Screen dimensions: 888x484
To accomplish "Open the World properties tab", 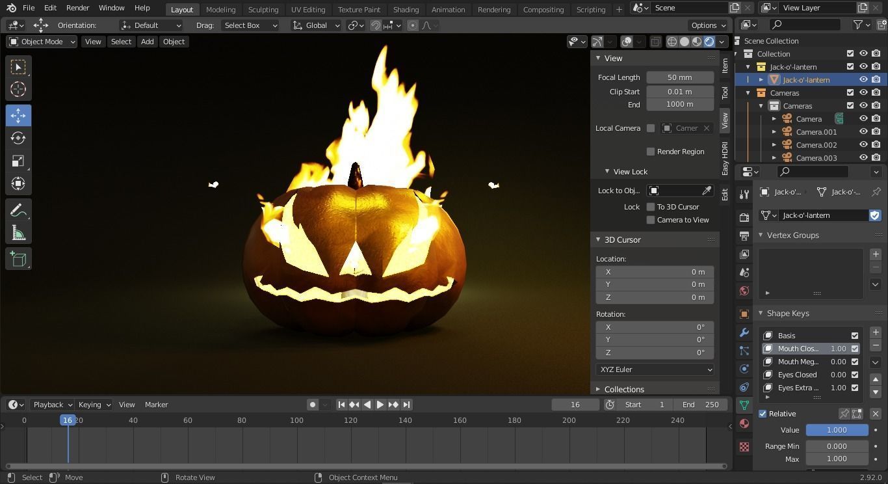I will [x=744, y=291].
